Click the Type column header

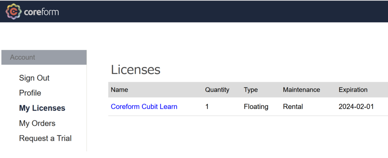tap(250, 90)
